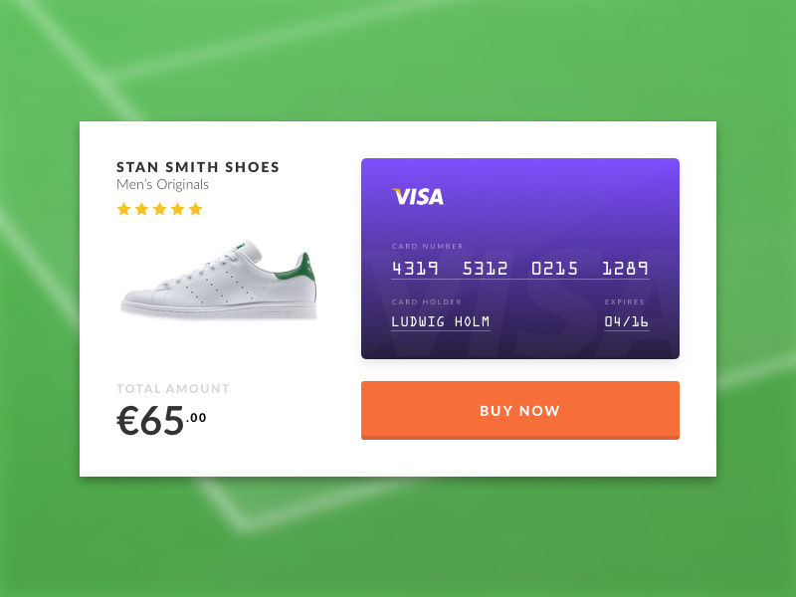Open the Men's Originals category link
This screenshot has width=796, height=597.
pyautogui.click(x=163, y=185)
